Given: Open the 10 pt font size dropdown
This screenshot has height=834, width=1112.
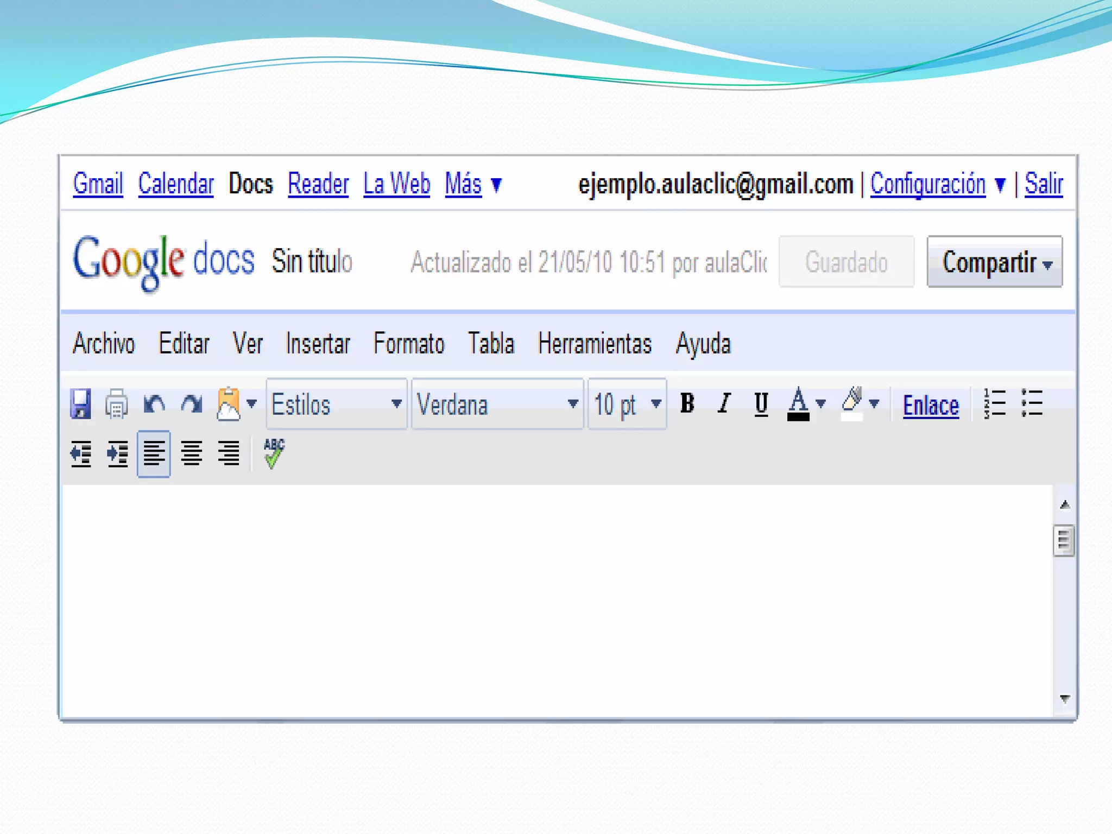Looking at the screenshot, I should 627,404.
